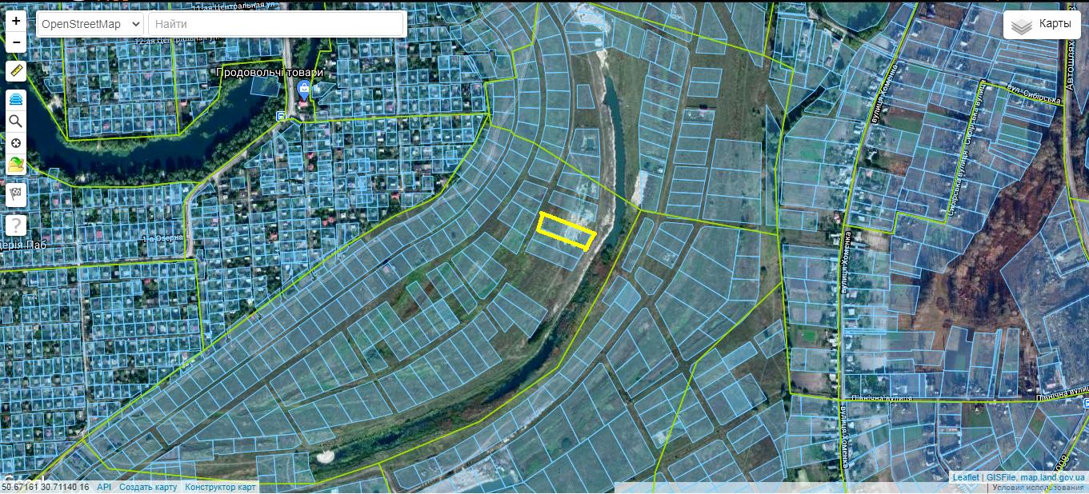Click the magnifying glass search tool
This screenshot has height=494, width=1089.
coord(16,122)
